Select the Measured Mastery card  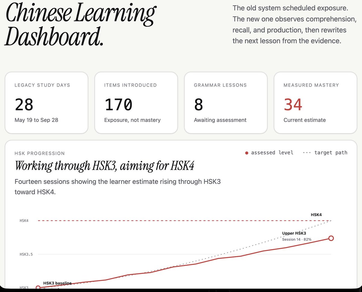tap(315, 103)
